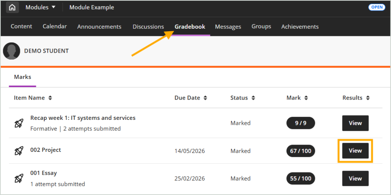This screenshot has width=391, height=195.
Task: Go to Announcements tab
Action: pos(99,27)
